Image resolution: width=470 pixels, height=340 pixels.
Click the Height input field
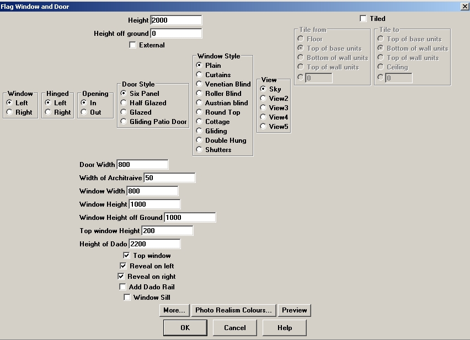[176, 20]
